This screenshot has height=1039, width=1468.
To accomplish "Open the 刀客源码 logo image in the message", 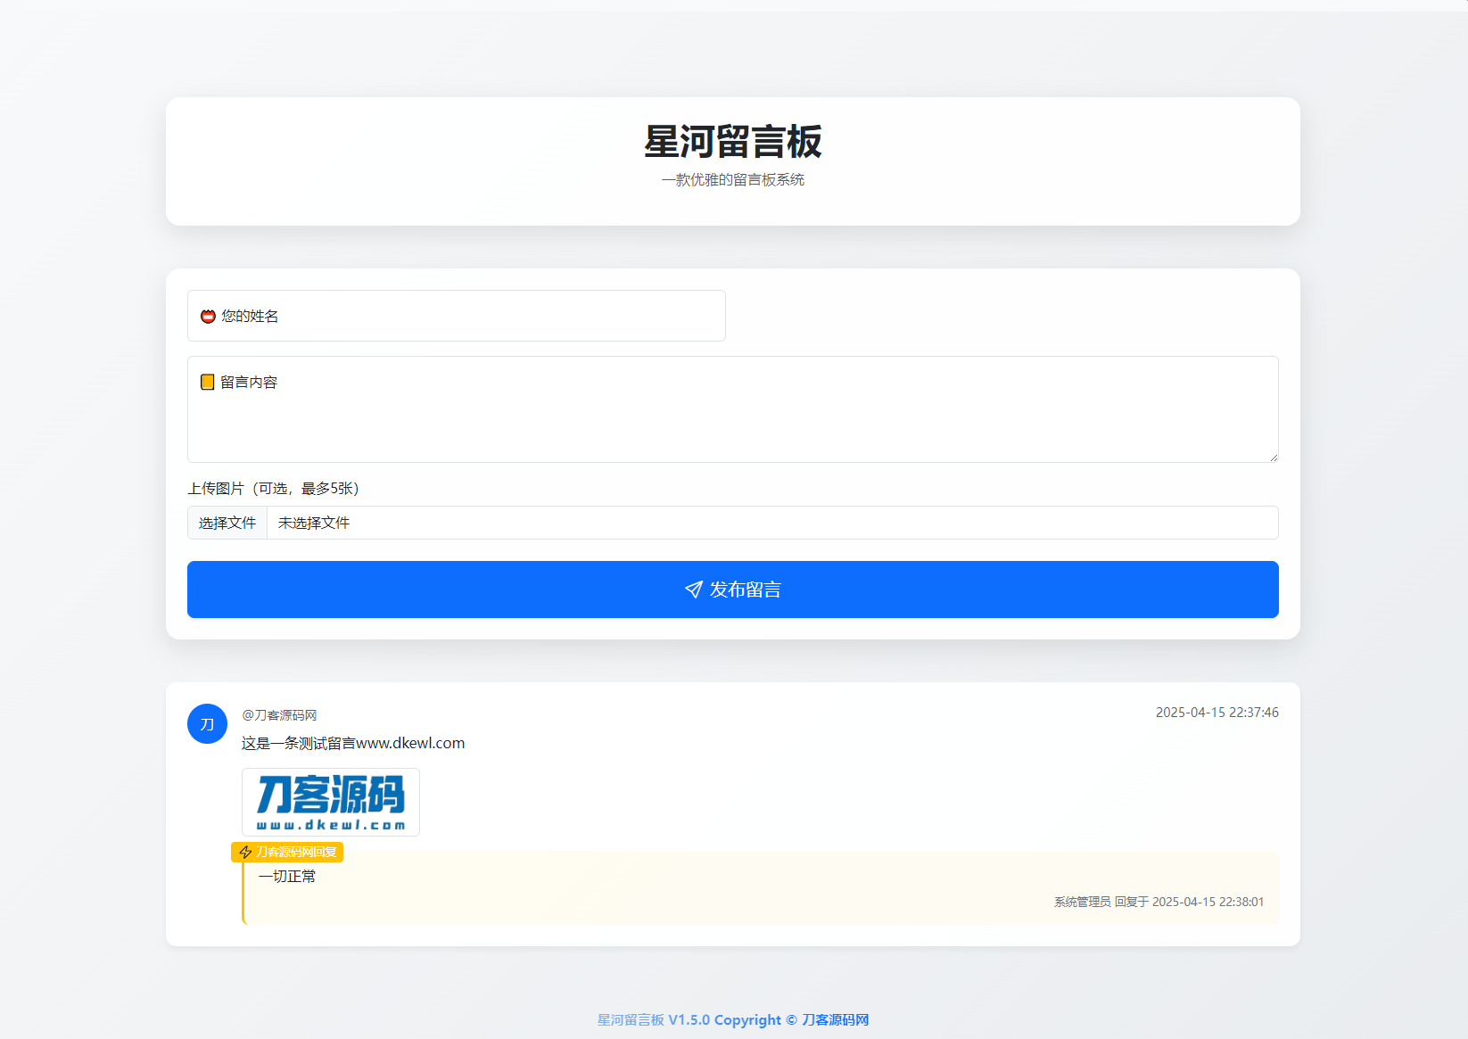I will (x=330, y=802).
